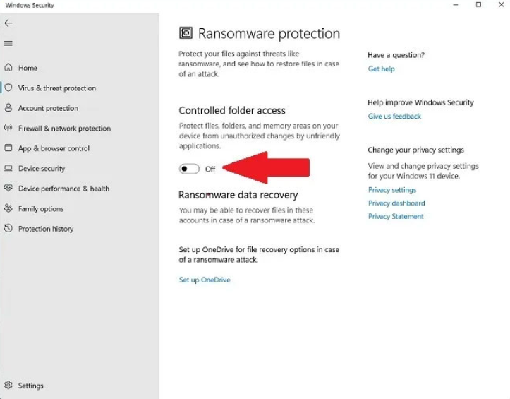Click the Set up OneDrive link
The height and width of the screenshot is (399, 510).
pos(205,280)
